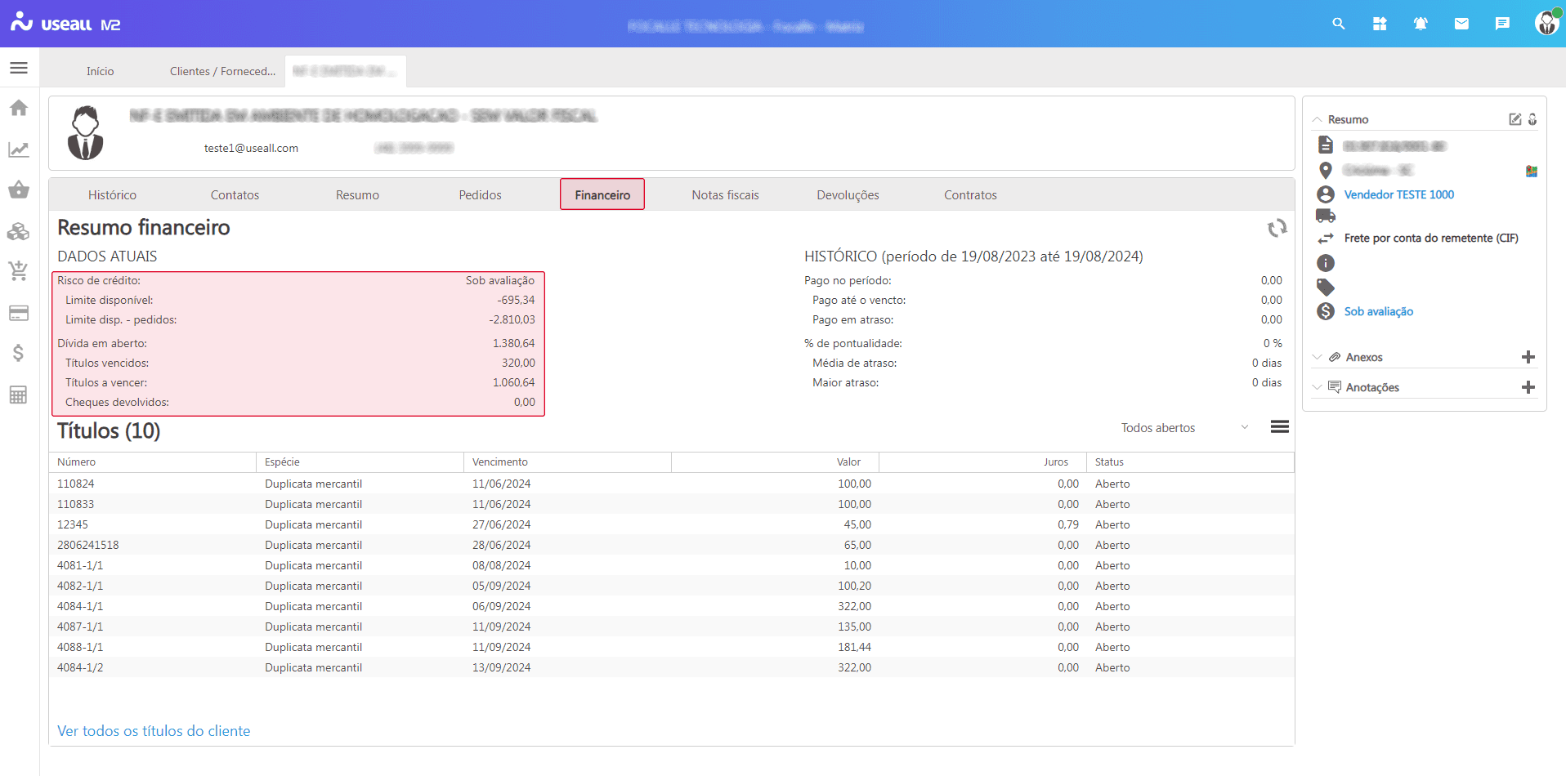Open the hamburger menu in left sidebar
The width and height of the screenshot is (1566, 776).
19,68
